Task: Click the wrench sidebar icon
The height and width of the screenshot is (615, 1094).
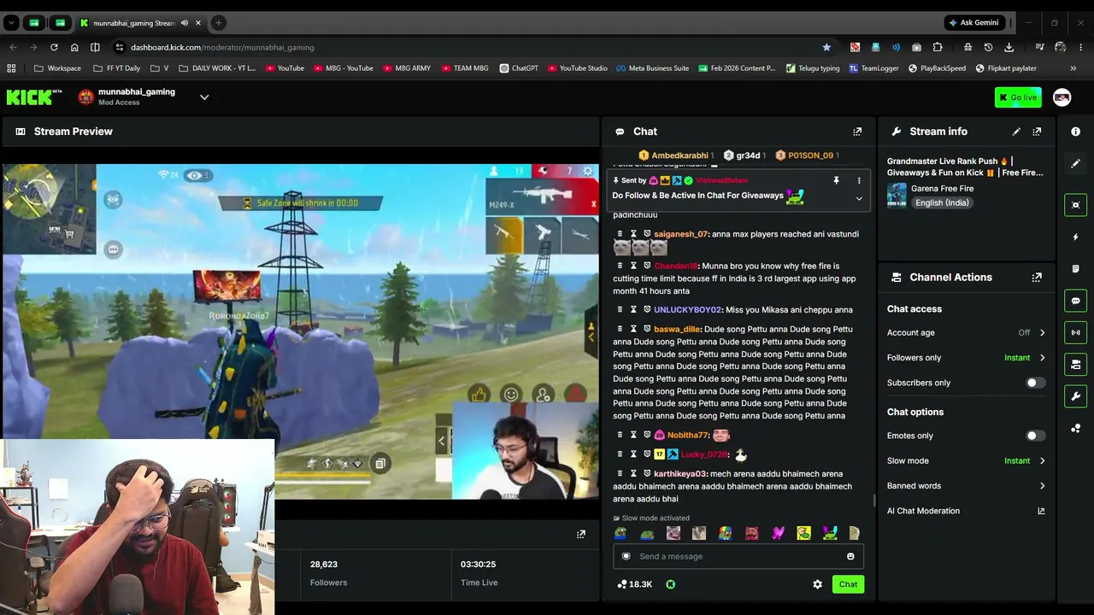Action: tap(1076, 396)
